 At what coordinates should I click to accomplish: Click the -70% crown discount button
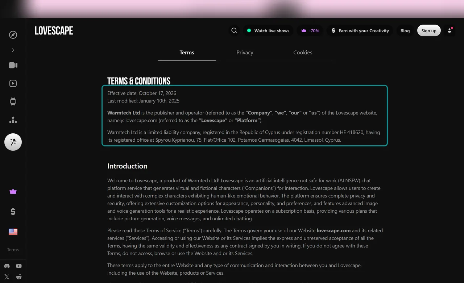tap(310, 31)
